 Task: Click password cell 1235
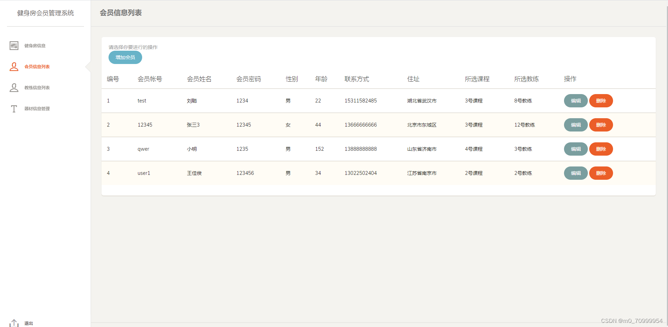point(242,149)
